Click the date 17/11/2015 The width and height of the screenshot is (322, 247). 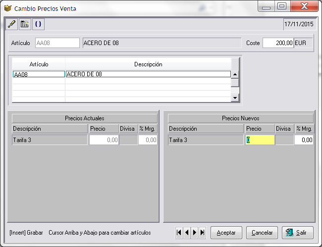click(299, 24)
